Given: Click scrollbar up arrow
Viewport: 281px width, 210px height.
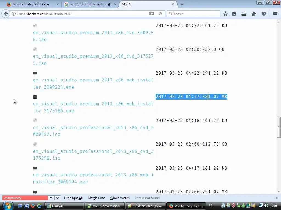Looking at the screenshot, I should click(279, 22).
